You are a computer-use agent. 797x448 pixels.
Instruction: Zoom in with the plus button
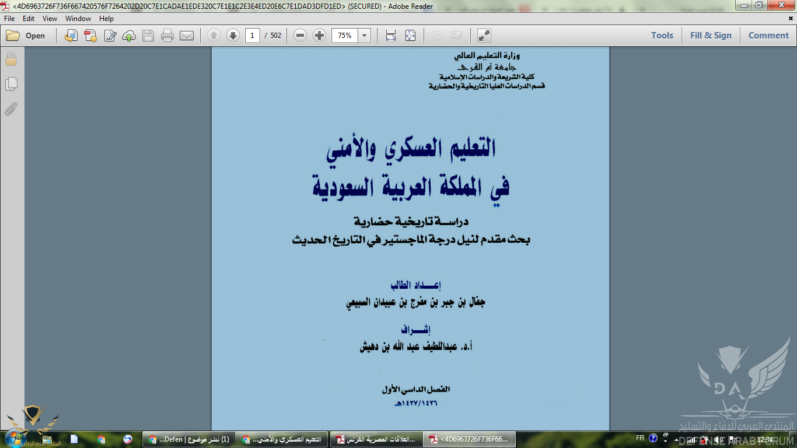tap(320, 36)
